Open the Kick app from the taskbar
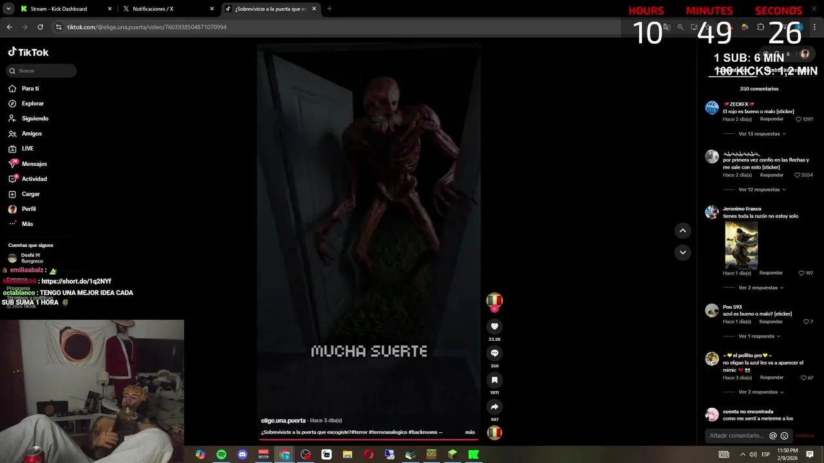Image resolution: width=824 pixels, height=463 pixels. 474,455
